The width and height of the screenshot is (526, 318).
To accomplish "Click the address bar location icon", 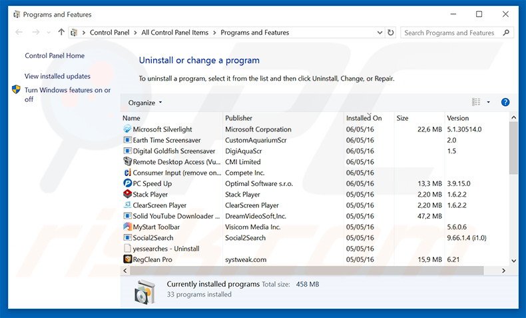I will tap(74, 33).
